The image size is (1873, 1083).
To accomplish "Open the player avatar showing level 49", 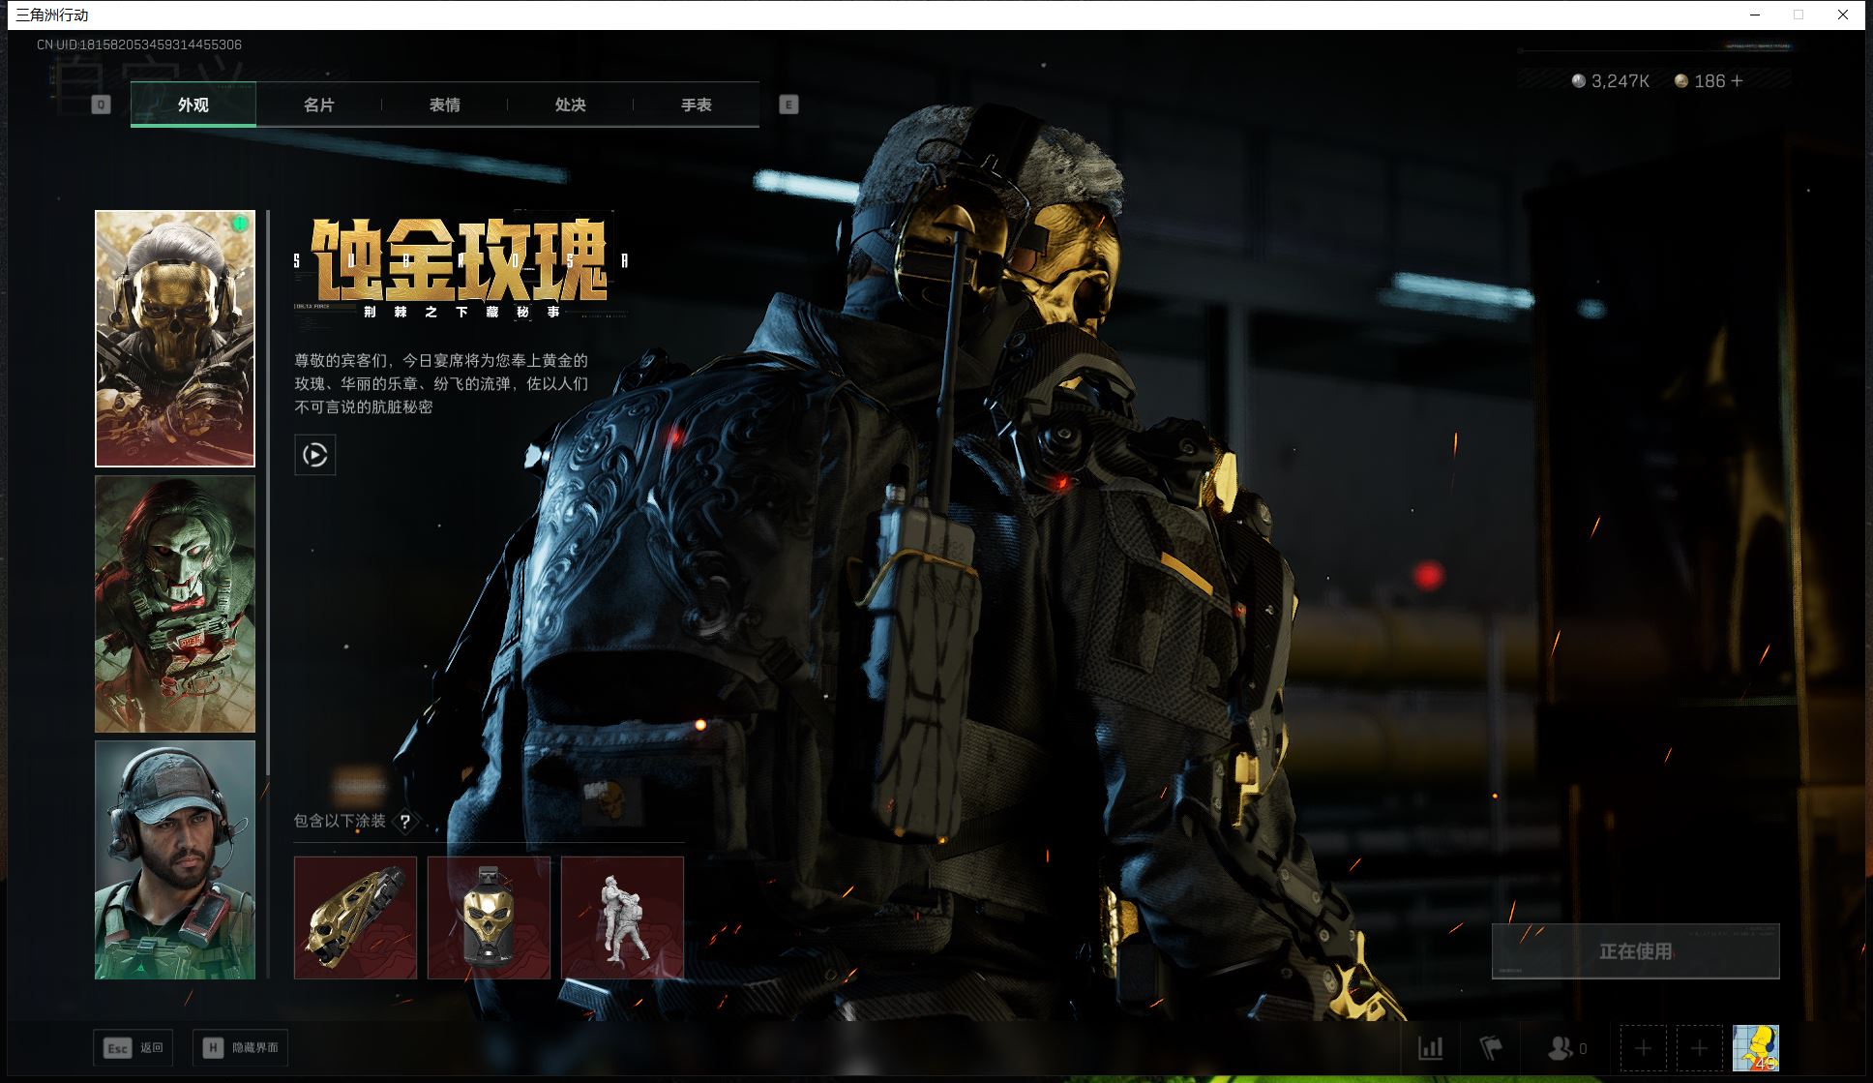I will point(1755,1047).
